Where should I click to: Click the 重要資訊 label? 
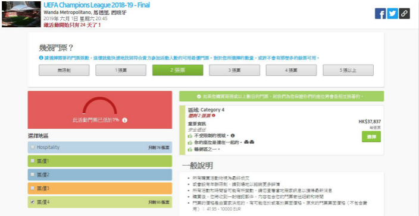(x=197, y=124)
